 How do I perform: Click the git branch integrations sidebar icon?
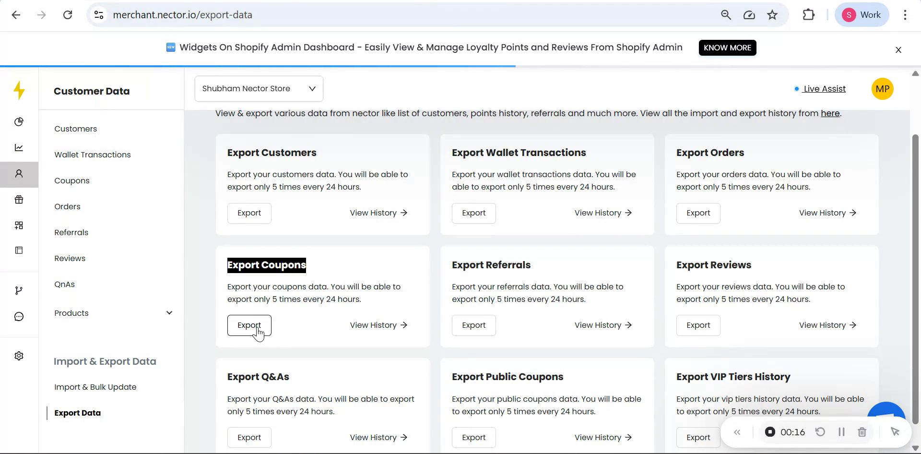coord(19,291)
